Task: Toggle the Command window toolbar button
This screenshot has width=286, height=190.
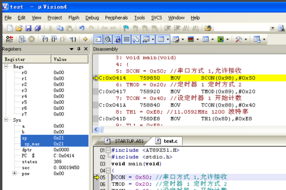Action: (99, 39)
